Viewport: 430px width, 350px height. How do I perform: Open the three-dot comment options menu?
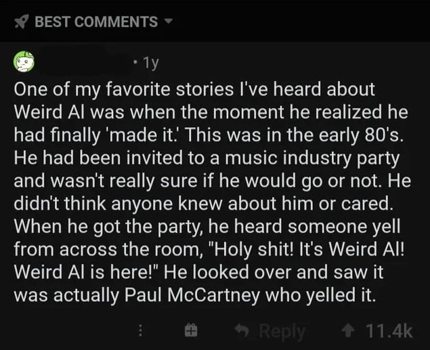(142, 330)
